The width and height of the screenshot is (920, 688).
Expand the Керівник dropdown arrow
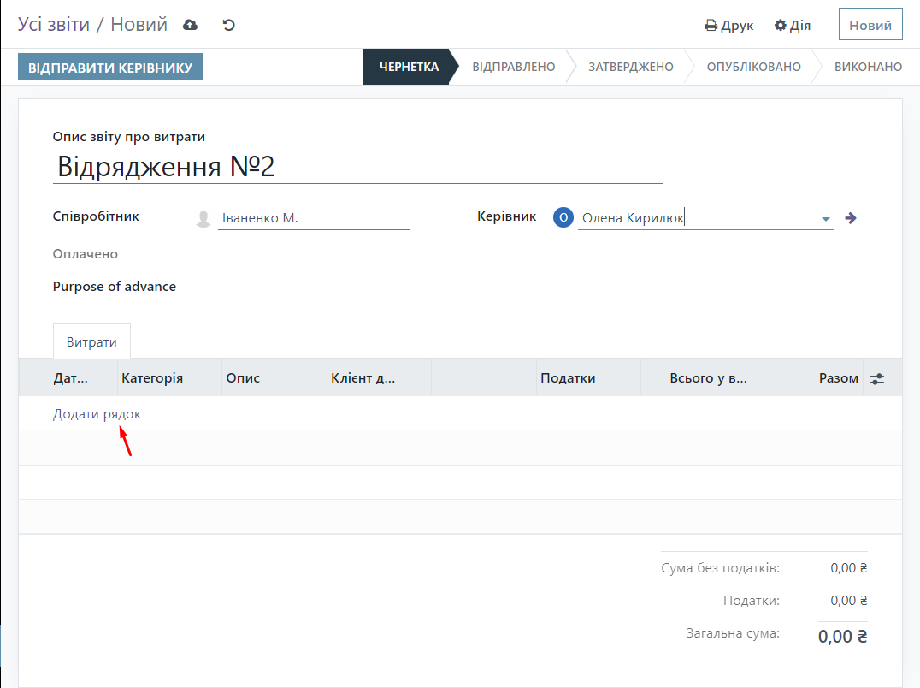click(x=826, y=219)
